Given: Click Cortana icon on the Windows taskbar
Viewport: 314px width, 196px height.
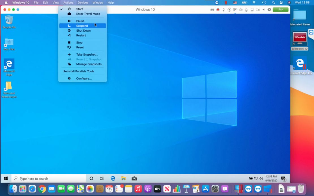Looking at the screenshot, I should (91, 178).
